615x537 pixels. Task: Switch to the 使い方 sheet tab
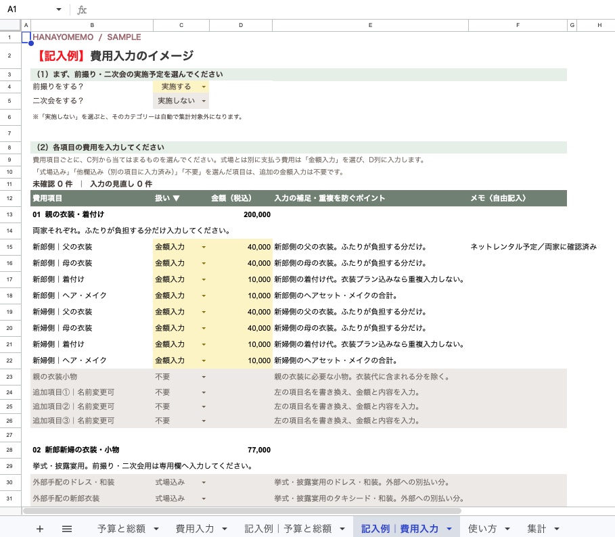(482, 529)
